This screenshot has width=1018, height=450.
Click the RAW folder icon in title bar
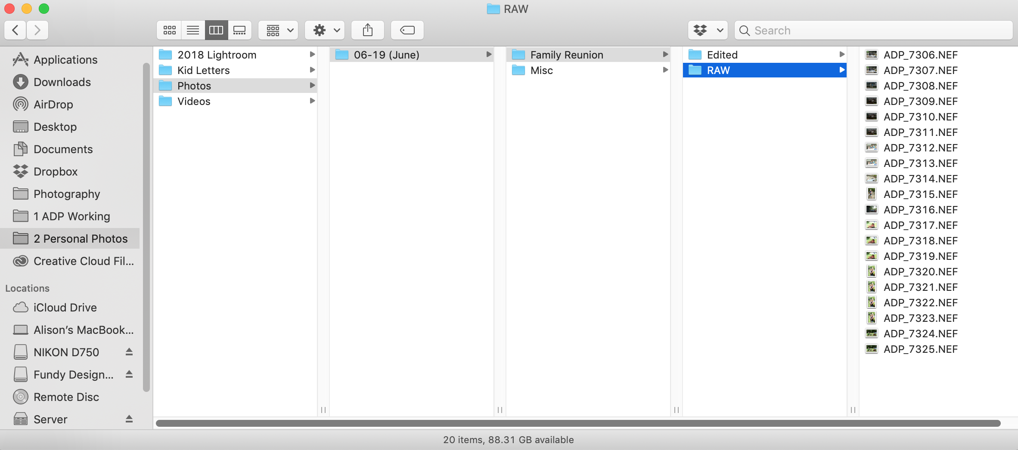[493, 9]
